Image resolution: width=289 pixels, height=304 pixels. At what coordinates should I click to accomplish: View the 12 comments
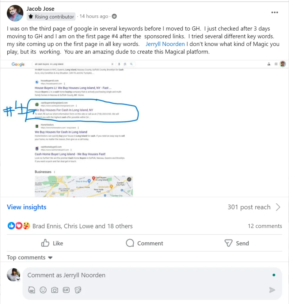265,226
